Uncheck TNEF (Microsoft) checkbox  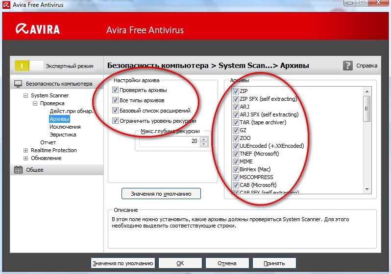point(235,154)
